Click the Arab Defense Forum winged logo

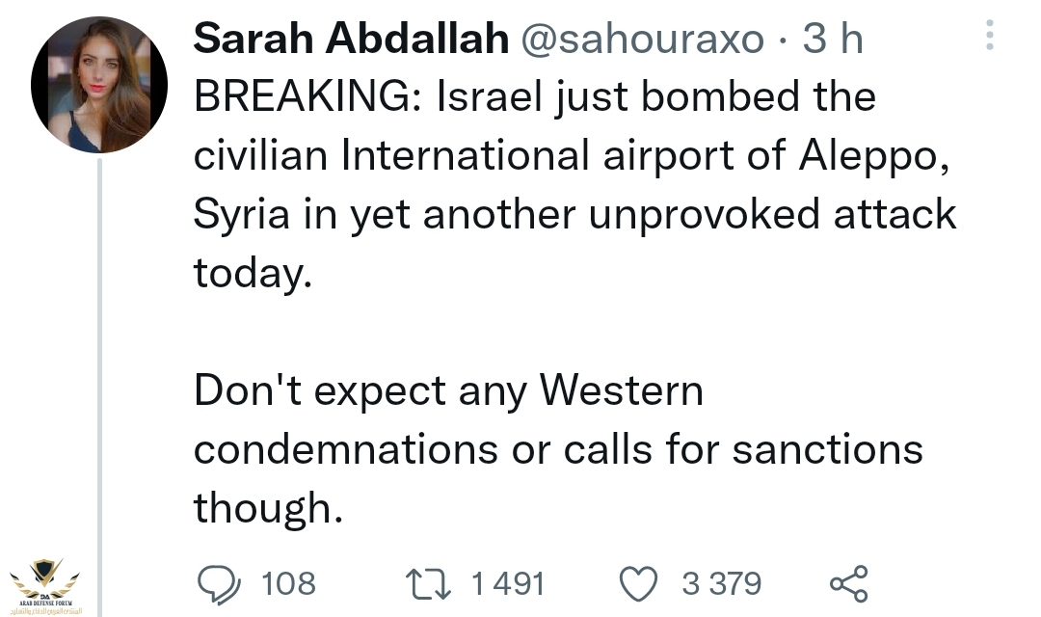pos(44,577)
